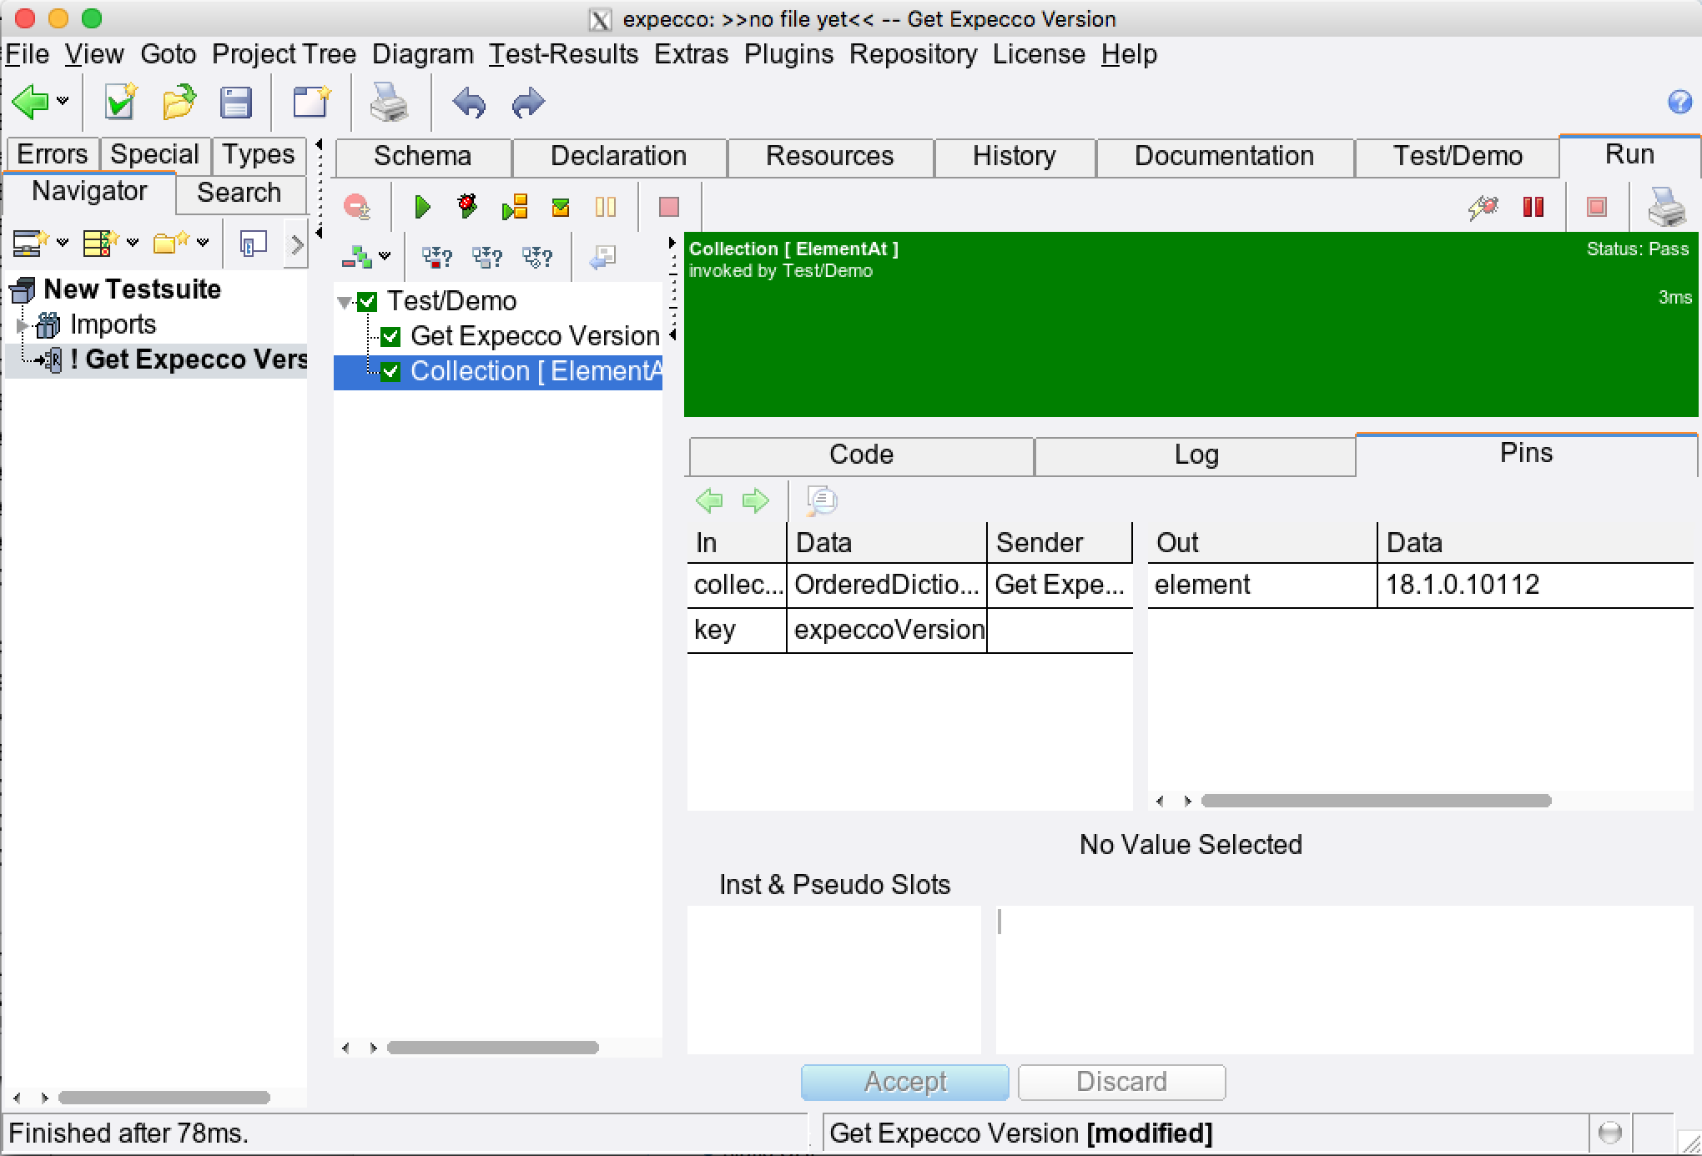Screen dimensions: 1702x1156
Task: Click the Undo arrow icon
Action: pyautogui.click(x=469, y=103)
